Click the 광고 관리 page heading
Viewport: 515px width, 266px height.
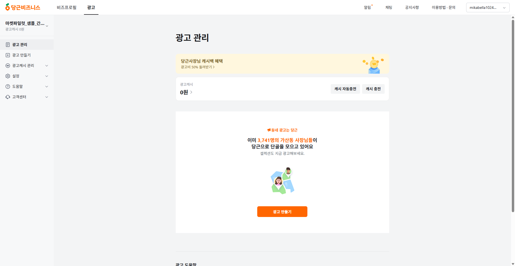[192, 38]
